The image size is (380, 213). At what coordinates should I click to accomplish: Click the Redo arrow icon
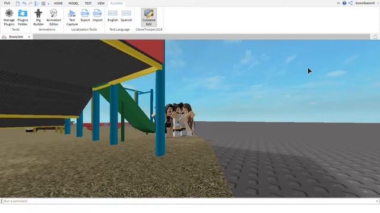tap(30, 4)
